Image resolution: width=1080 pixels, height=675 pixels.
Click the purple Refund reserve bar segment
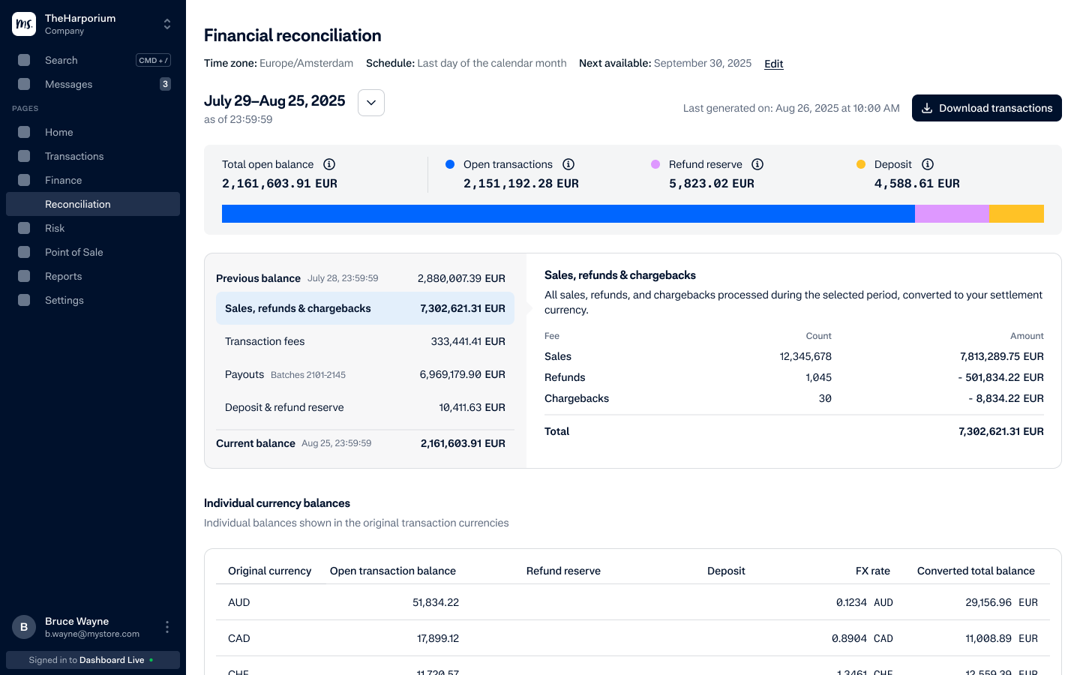click(x=952, y=214)
